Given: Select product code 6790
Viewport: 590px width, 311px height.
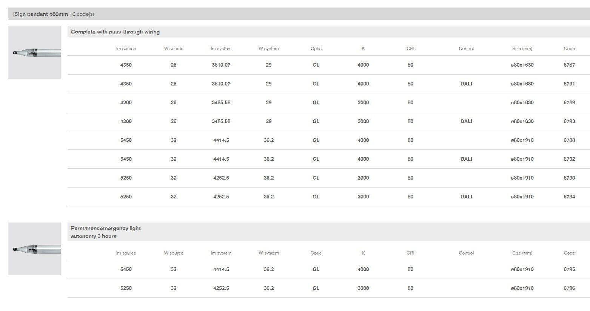Looking at the screenshot, I should [569, 178].
